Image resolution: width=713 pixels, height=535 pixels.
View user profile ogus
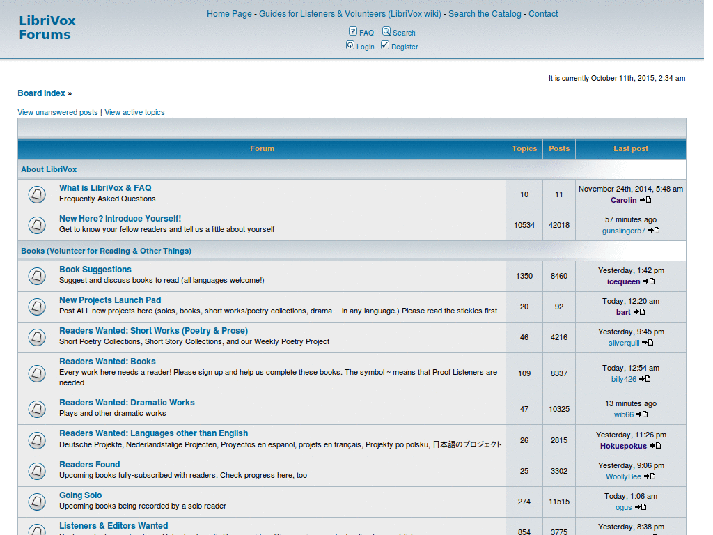623,507
